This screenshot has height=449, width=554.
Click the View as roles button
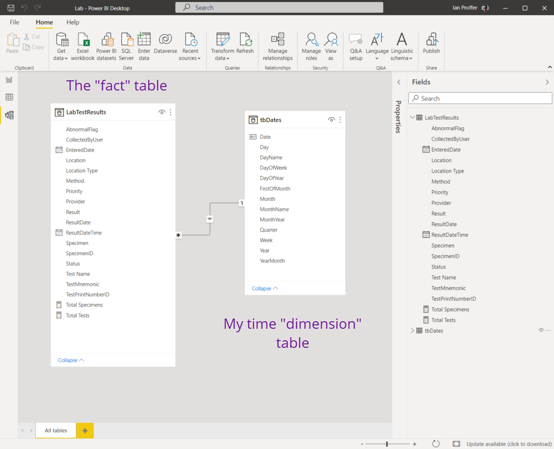point(331,47)
